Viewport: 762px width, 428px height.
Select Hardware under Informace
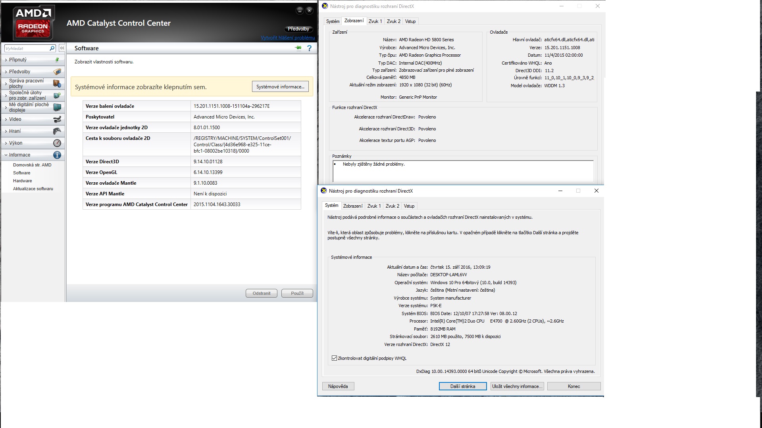click(22, 181)
